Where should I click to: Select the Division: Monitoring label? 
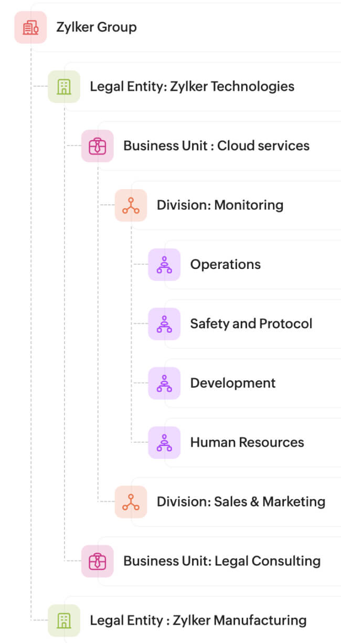point(220,205)
